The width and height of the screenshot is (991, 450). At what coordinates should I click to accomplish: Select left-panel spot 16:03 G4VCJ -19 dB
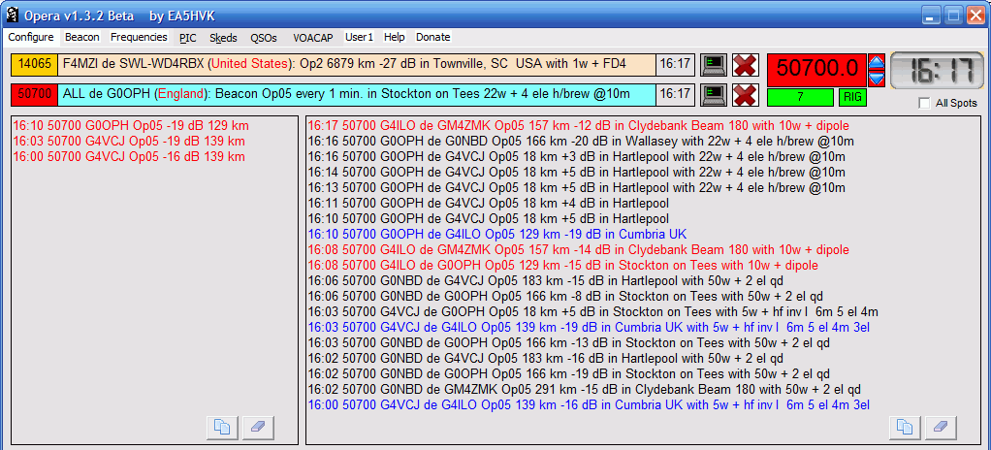pyautogui.click(x=129, y=142)
